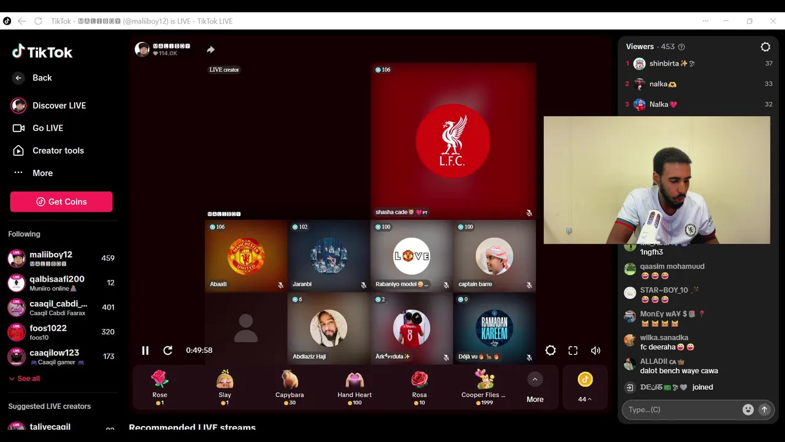This screenshot has width=785, height=442.
Task: Open the streamer's profile avatar
Action: pyautogui.click(x=142, y=50)
